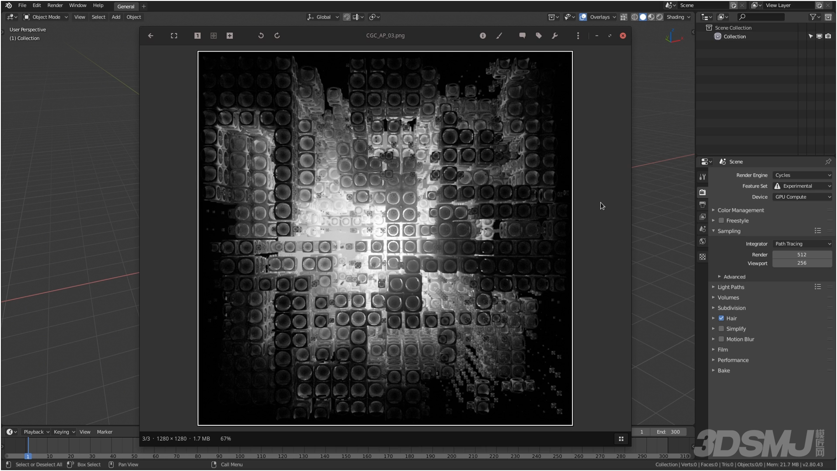
Task: Create new collection in the outliner
Action: point(828,17)
